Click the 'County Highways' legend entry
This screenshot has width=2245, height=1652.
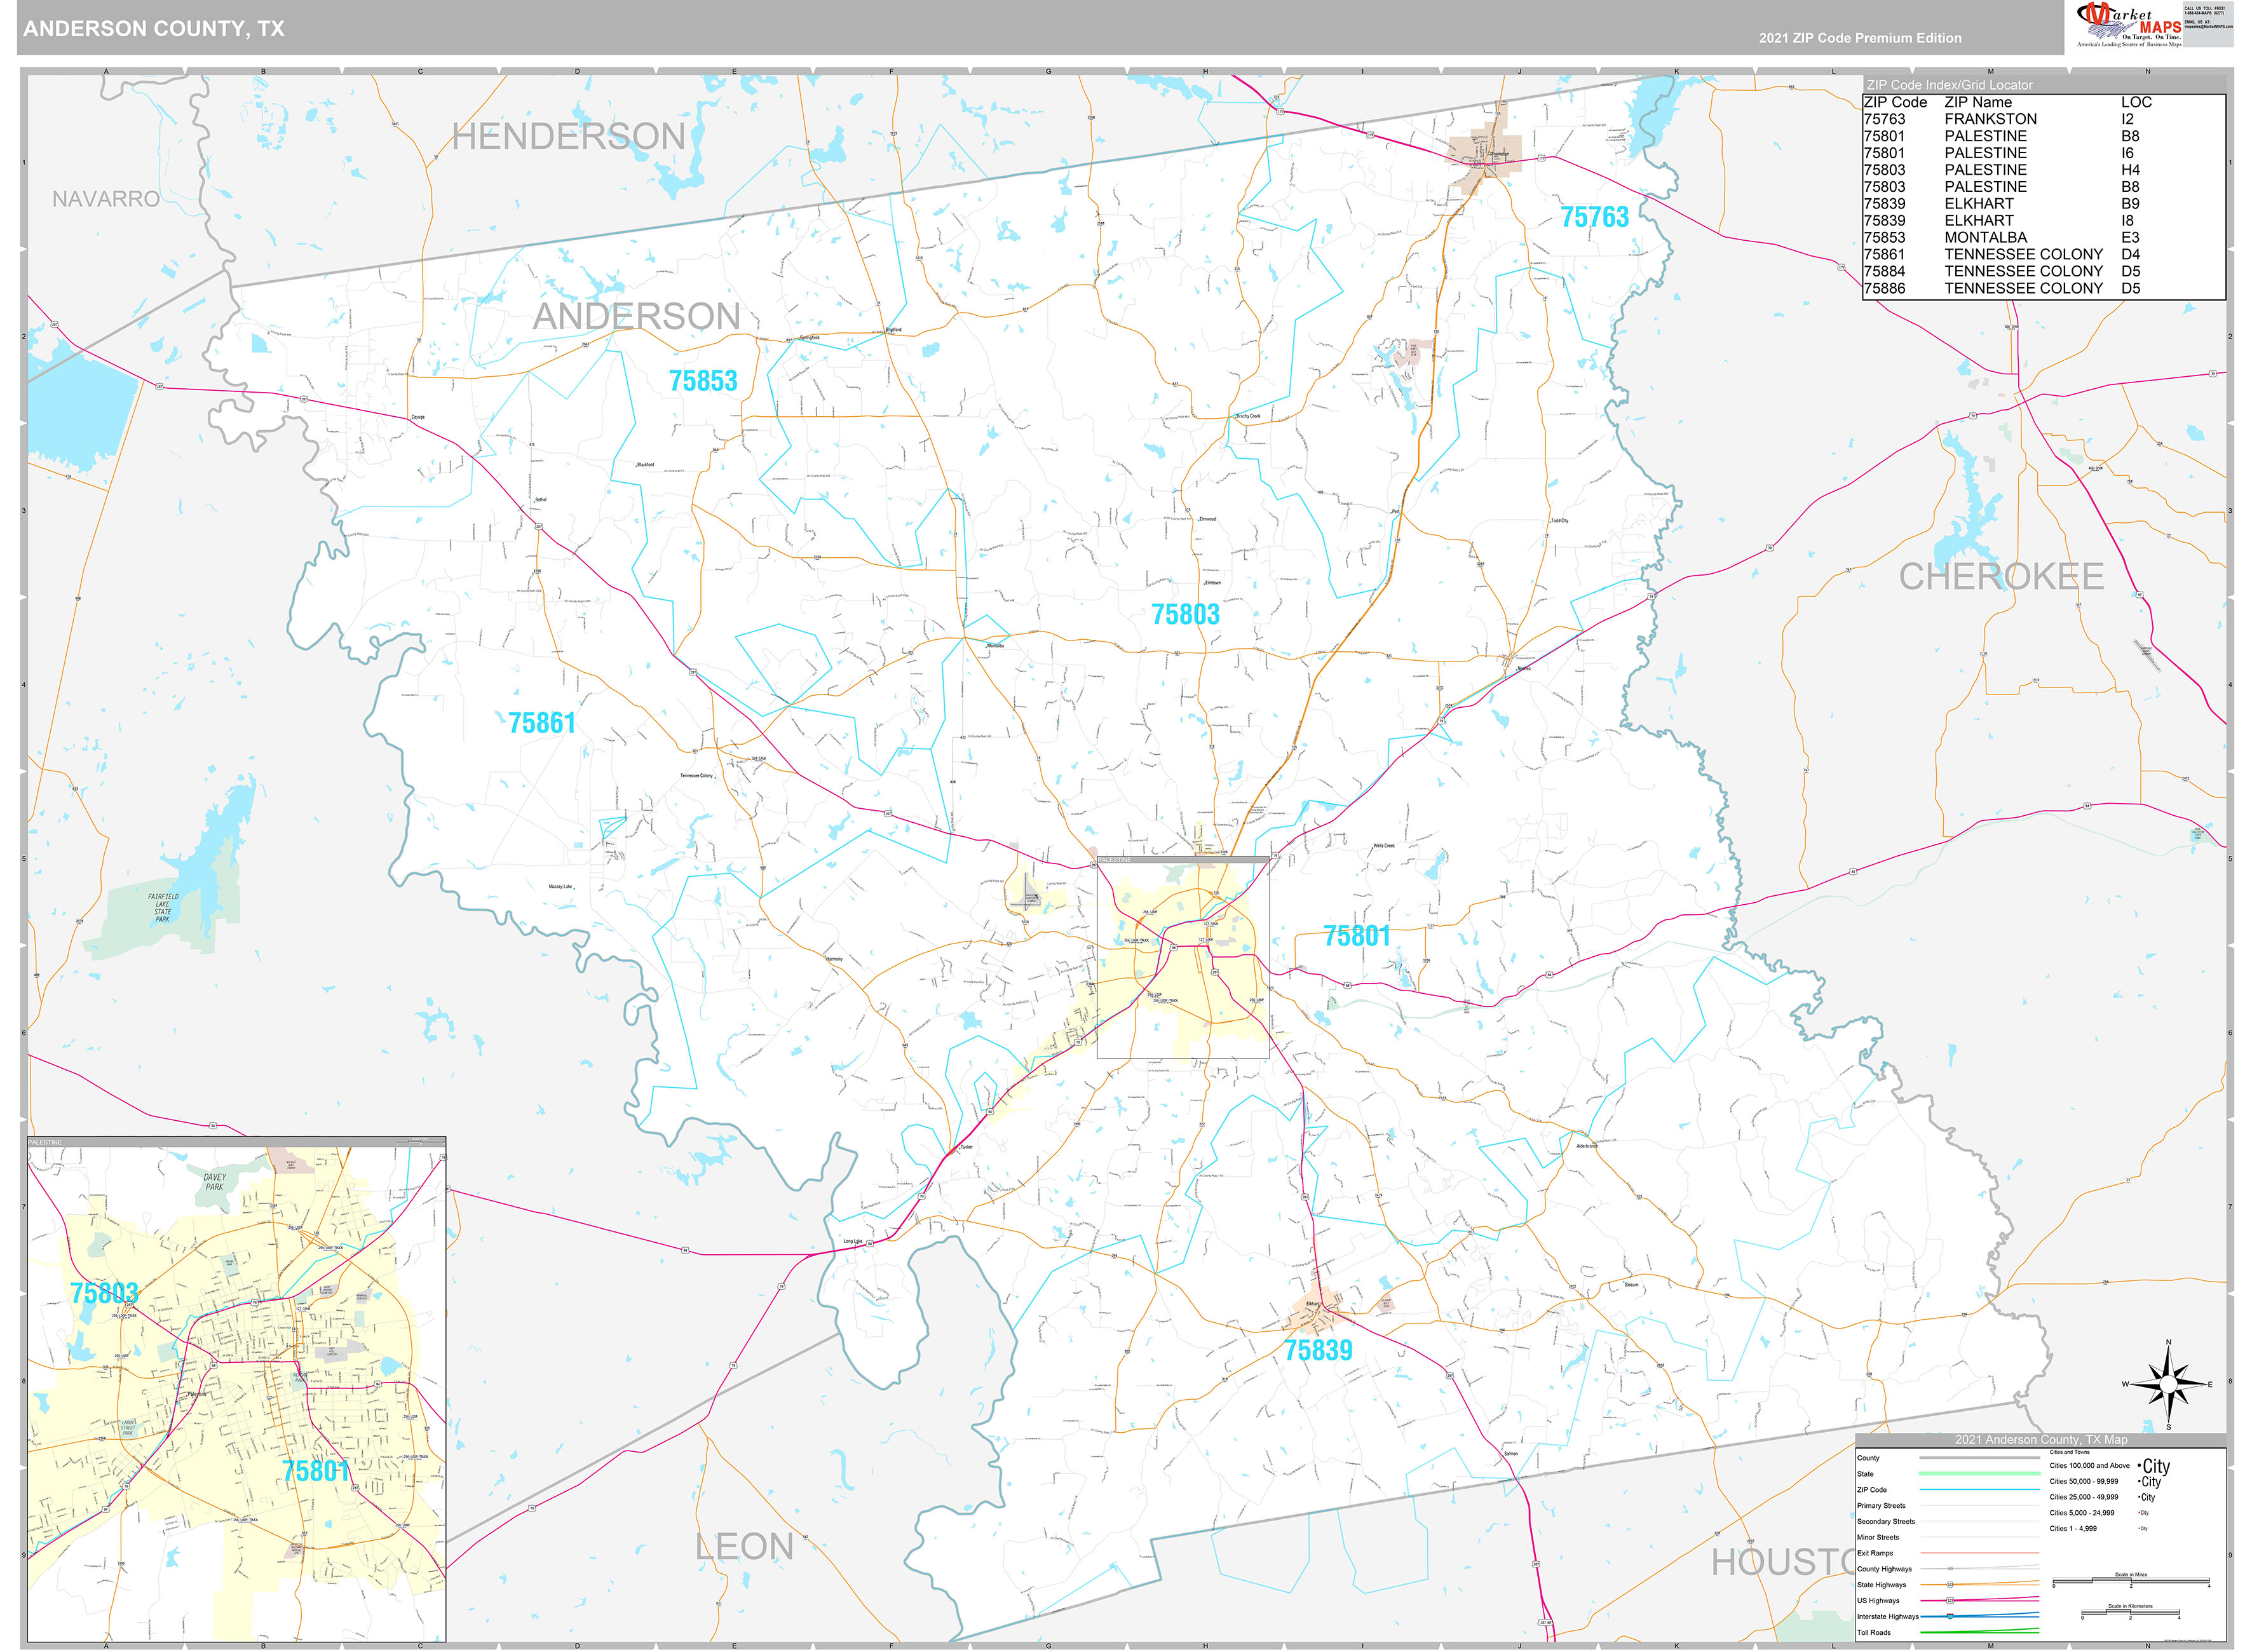(1884, 1569)
